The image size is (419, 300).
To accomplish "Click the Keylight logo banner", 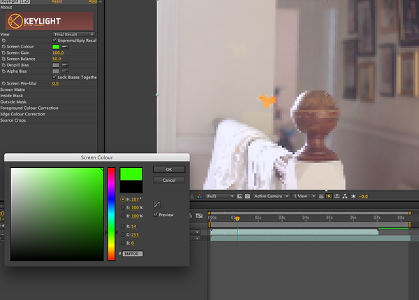I will click(x=49, y=21).
